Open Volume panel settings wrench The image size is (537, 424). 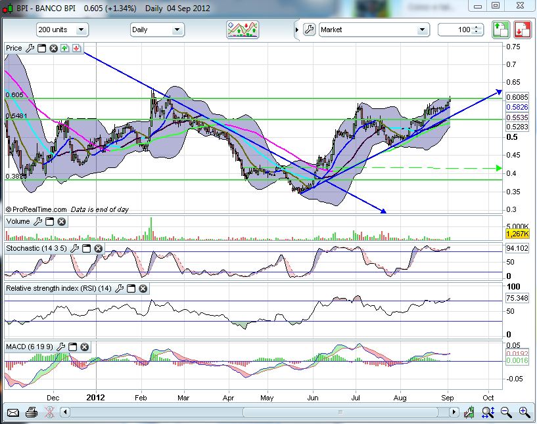click(x=37, y=222)
